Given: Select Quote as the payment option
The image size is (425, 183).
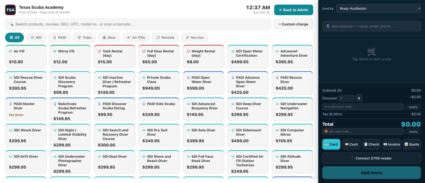Looking at the screenshot, I should pos(412,144).
